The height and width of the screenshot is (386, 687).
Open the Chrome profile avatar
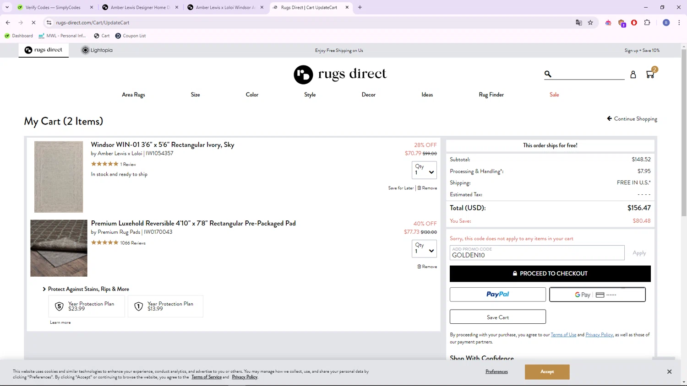coord(666,22)
